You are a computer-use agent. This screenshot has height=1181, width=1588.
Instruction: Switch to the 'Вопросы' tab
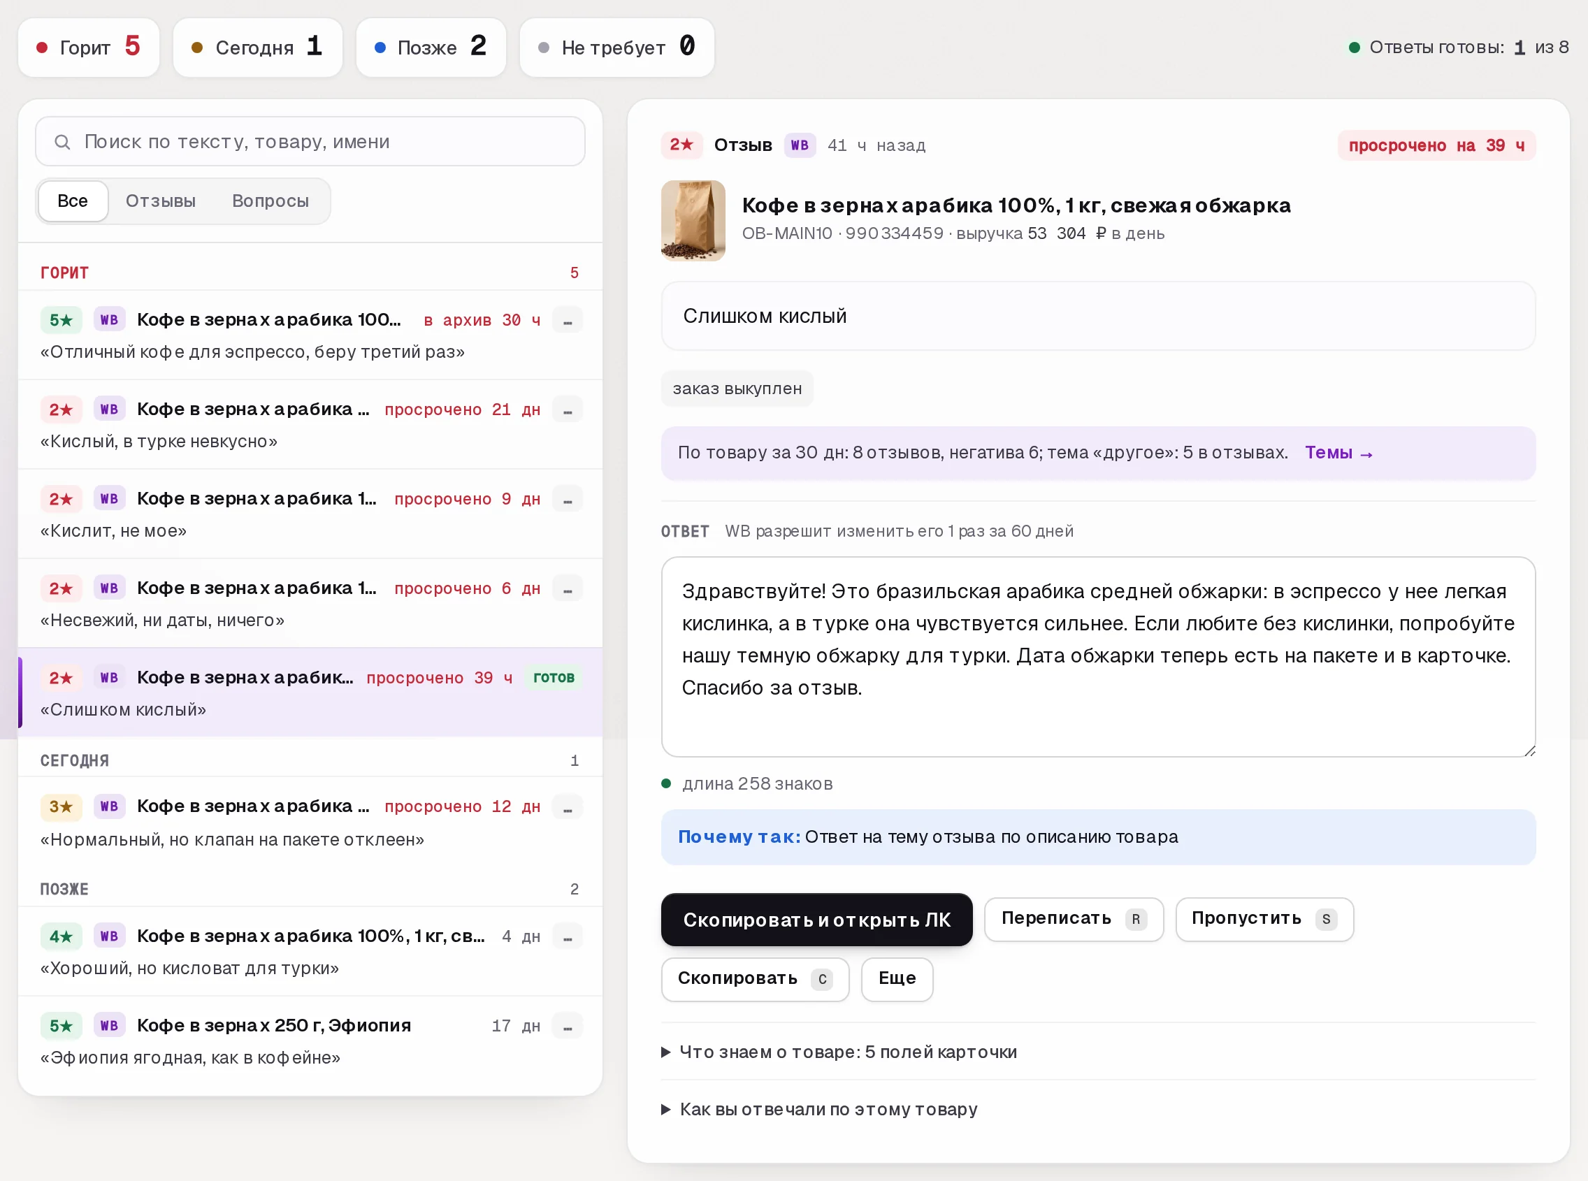point(270,201)
